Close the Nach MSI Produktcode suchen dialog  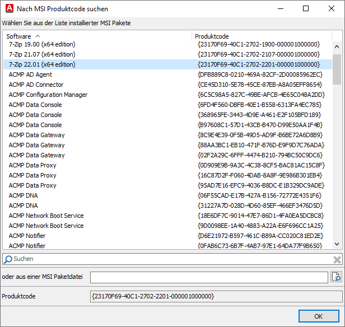[332, 9]
